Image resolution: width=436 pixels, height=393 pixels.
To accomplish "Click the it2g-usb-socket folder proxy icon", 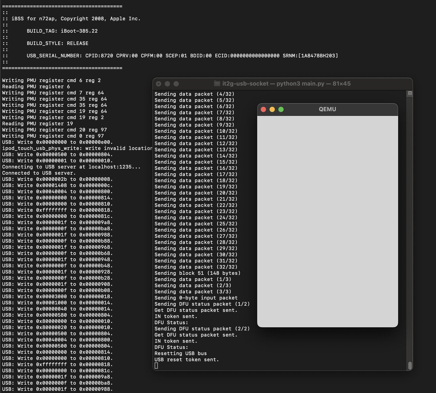I will [217, 84].
